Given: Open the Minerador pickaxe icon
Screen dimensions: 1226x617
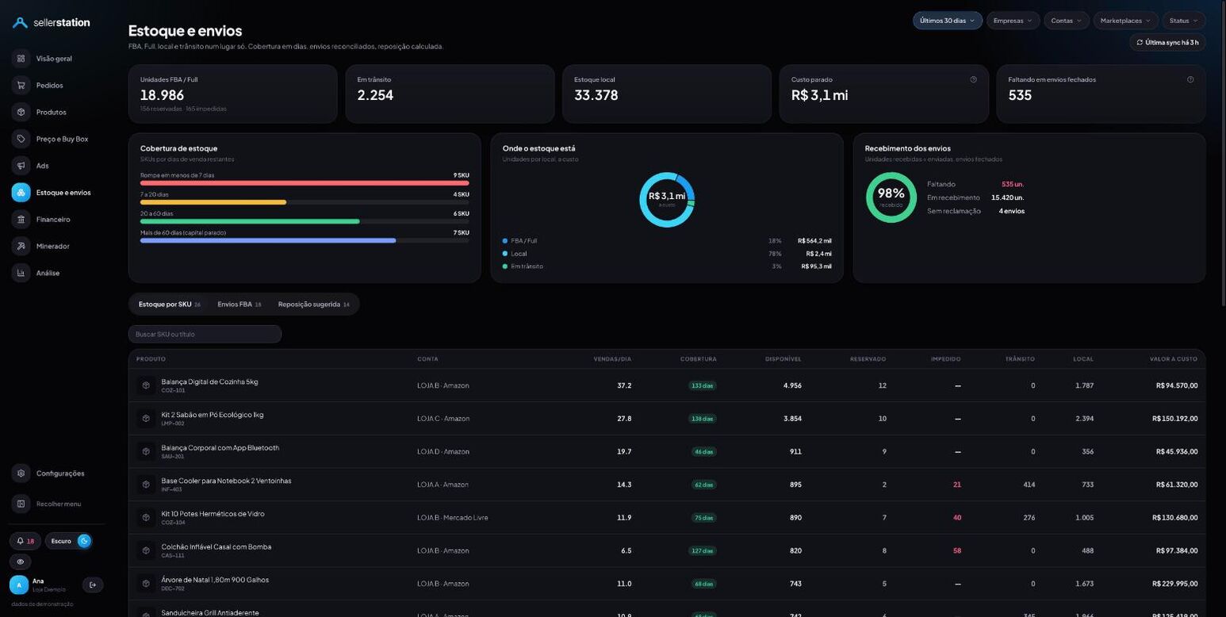Looking at the screenshot, I should coord(21,246).
